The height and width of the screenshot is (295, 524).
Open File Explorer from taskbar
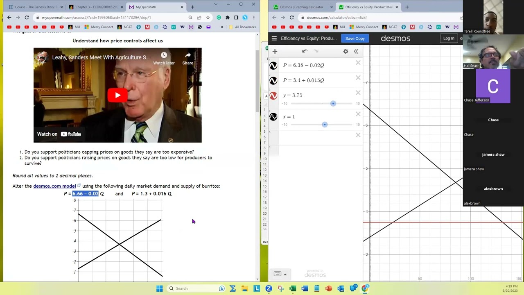(x=245, y=288)
